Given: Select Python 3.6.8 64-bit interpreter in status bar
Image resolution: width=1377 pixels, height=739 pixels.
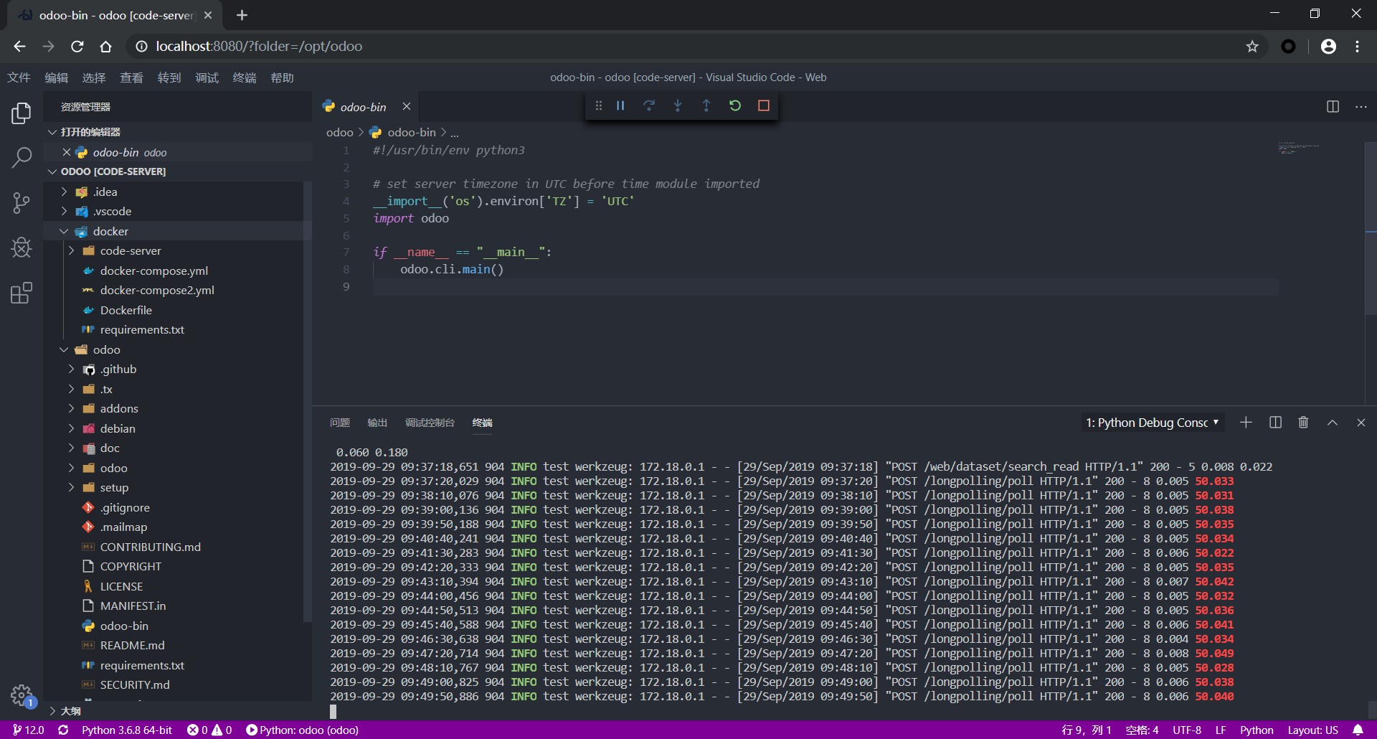Looking at the screenshot, I should (127, 730).
